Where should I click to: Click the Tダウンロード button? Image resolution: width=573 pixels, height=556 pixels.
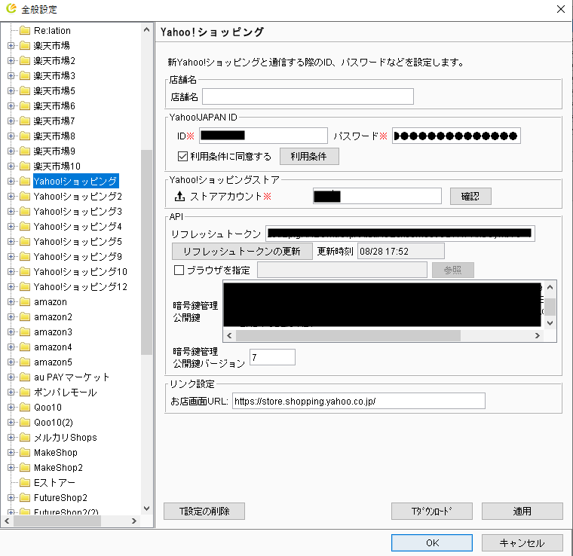431,511
